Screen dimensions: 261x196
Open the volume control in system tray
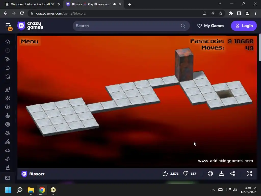point(235,190)
